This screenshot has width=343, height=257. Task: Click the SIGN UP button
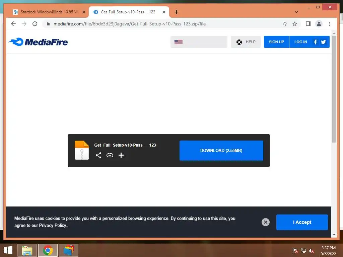coord(276,42)
